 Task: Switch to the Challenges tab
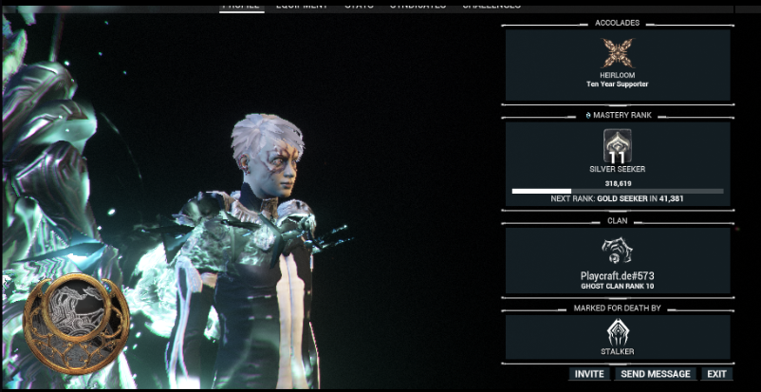[492, 5]
